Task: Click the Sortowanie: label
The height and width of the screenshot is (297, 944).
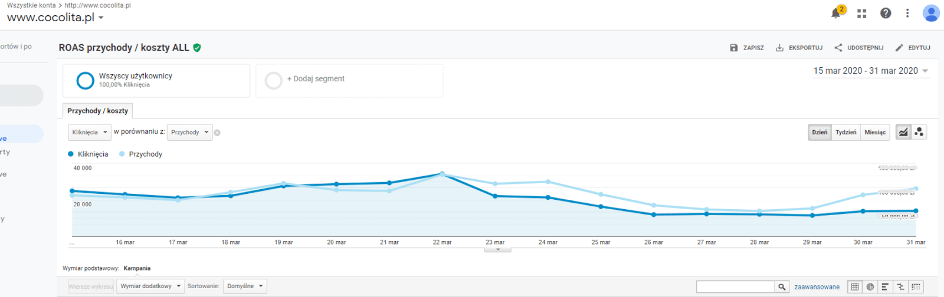Action: [204, 286]
